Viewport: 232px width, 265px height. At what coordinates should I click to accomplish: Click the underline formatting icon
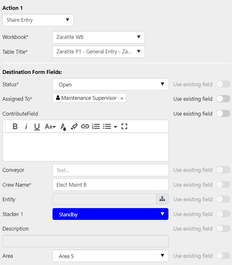click(x=37, y=127)
